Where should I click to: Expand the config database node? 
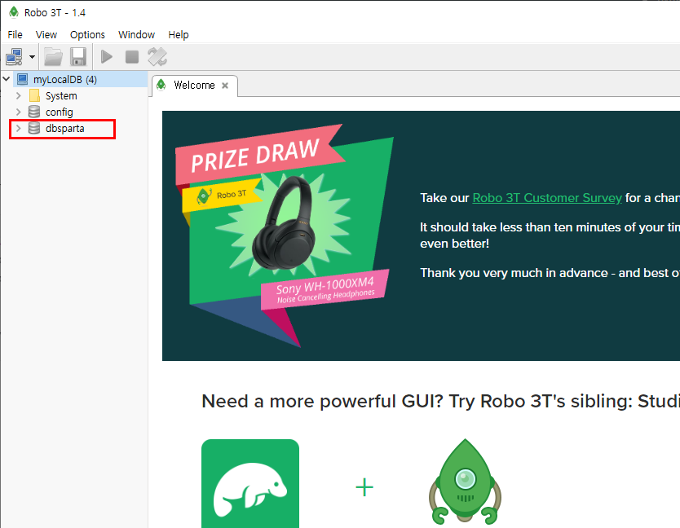(18, 112)
